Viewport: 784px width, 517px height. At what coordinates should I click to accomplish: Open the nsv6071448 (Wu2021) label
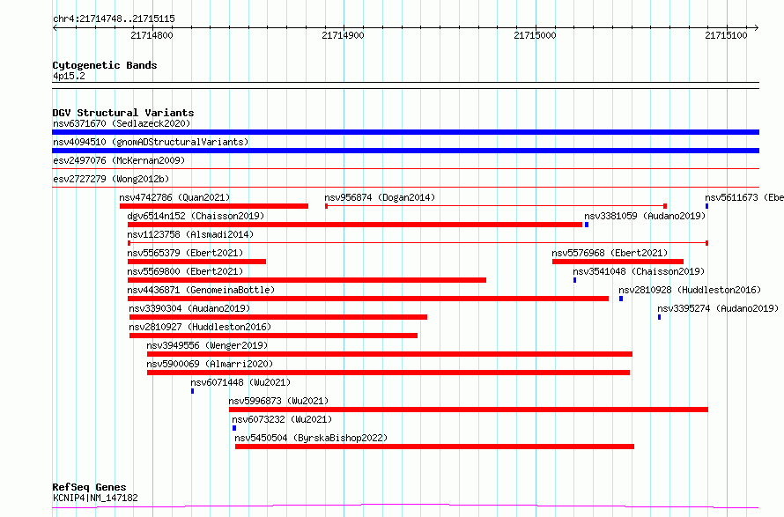tap(240, 382)
